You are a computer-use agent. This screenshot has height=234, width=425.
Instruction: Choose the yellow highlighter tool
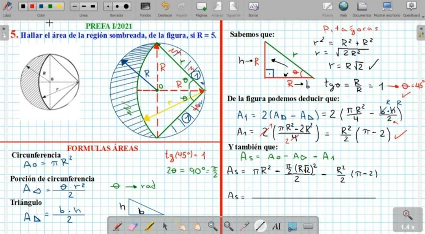tap(149, 226)
